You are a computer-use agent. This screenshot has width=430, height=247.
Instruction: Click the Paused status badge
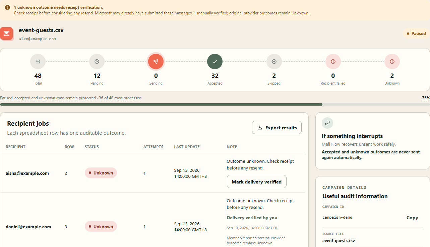[416, 33]
